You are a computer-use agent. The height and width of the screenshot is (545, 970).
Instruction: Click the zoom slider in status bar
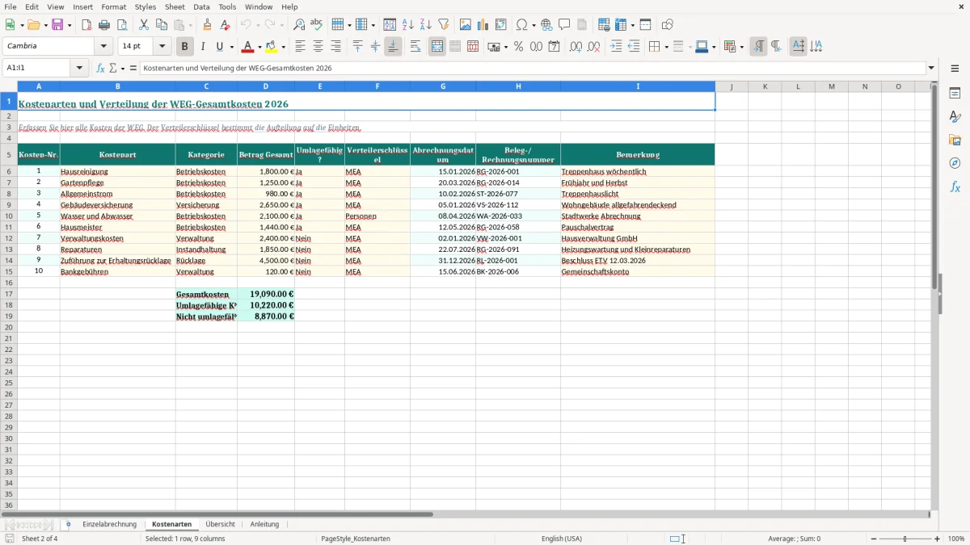(905, 539)
